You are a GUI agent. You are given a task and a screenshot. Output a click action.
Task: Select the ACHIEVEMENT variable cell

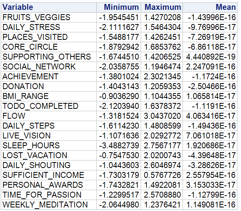tap(49, 77)
